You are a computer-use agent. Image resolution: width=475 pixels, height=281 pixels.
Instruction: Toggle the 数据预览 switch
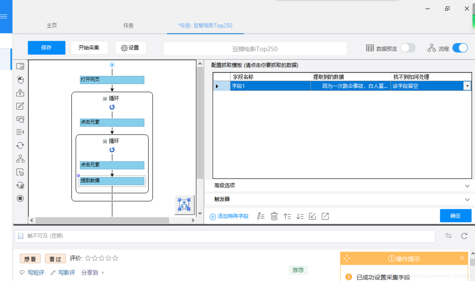(x=408, y=48)
